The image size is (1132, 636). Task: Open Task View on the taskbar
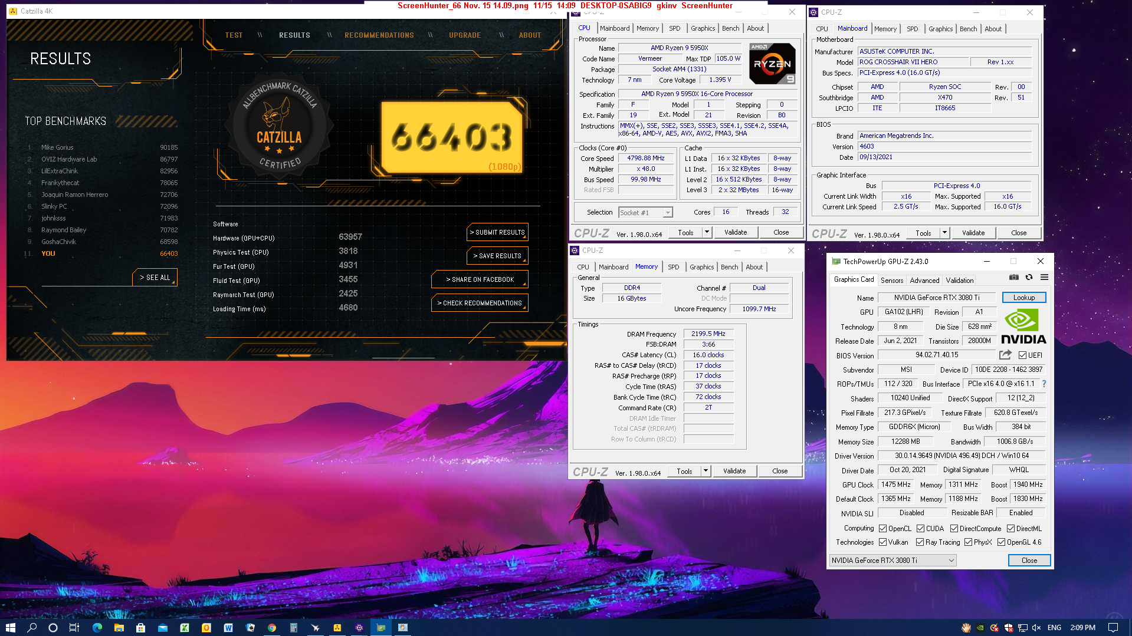[x=74, y=628]
